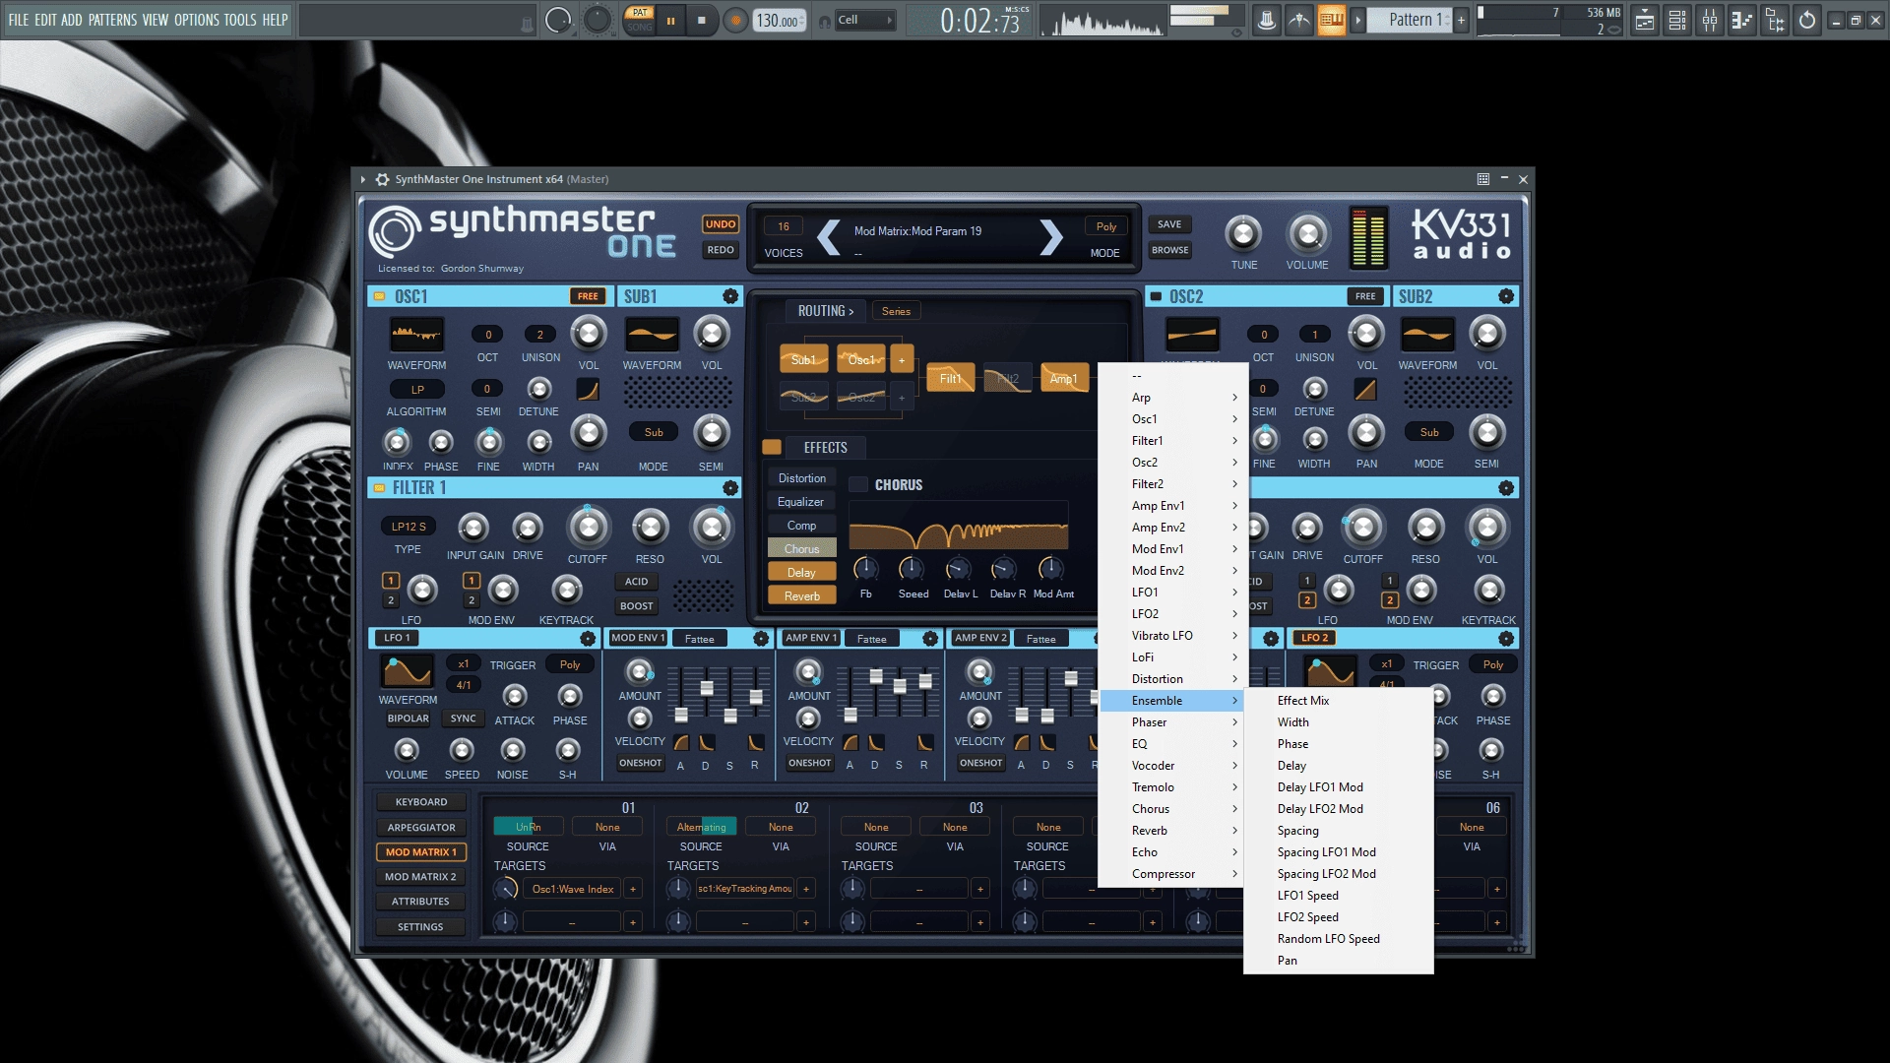Switch to the ARPEGGIATOR tab
The height and width of the screenshot is (1063, 1890).
tap(420, 828)
